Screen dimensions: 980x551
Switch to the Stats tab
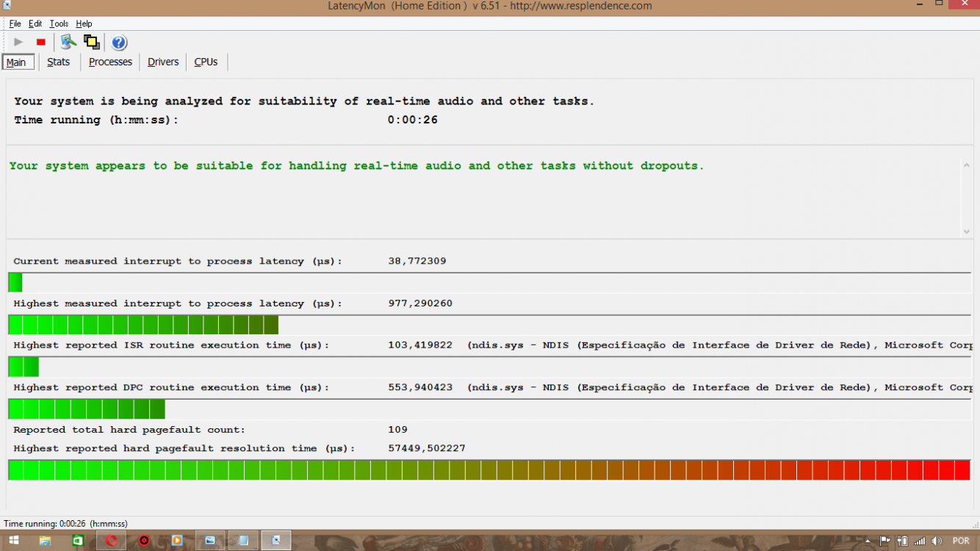tap(59, 62)
